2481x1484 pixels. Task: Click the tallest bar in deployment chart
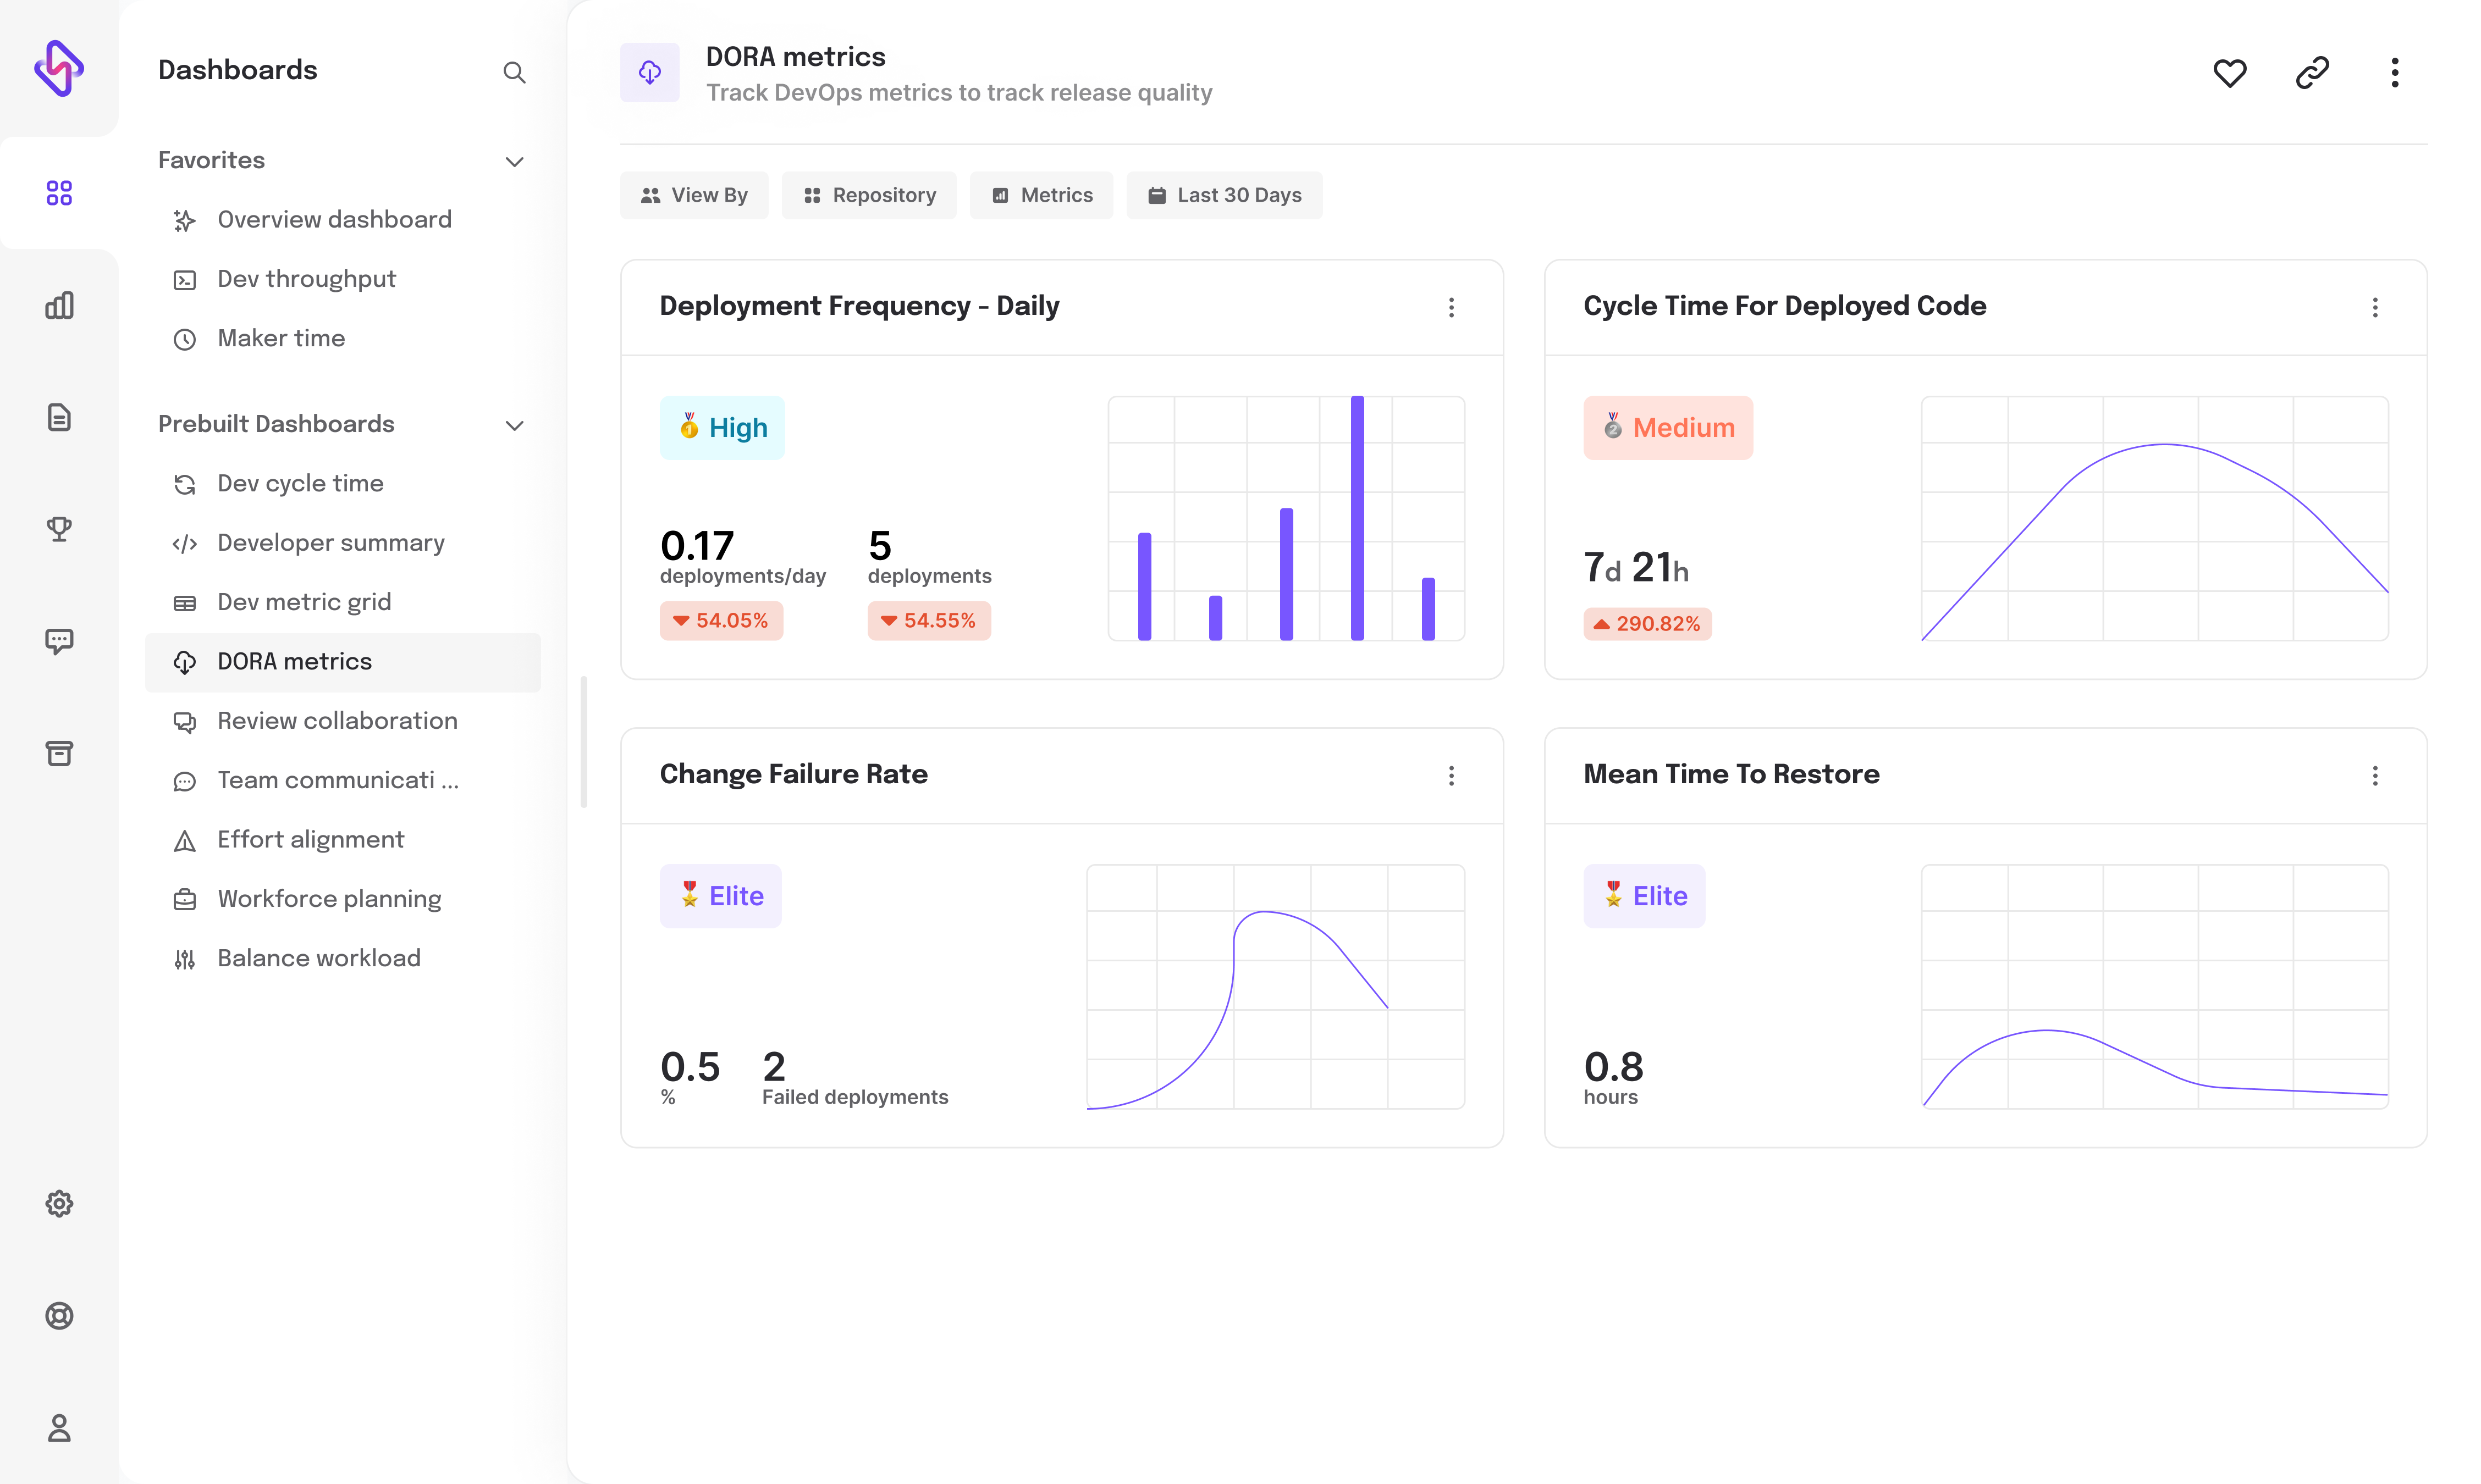(x=1357, y=518)
